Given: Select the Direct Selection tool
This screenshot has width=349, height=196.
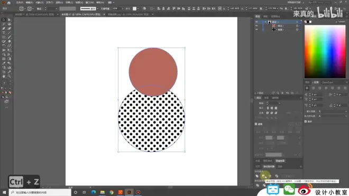Looking at the screenshot, I should click(10, 20).
